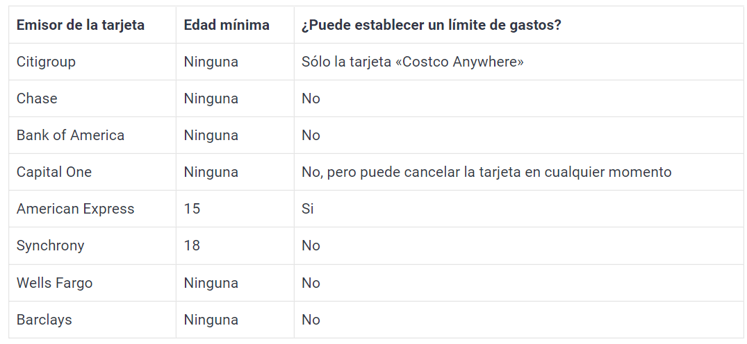Select the Citigroup cell
The height and width of the screenshot is (344, 747).
(46, 62)
